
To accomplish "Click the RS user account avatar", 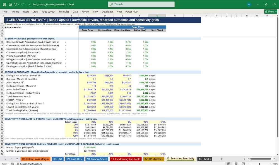I will pyautogui.click(x=249, y=4).
